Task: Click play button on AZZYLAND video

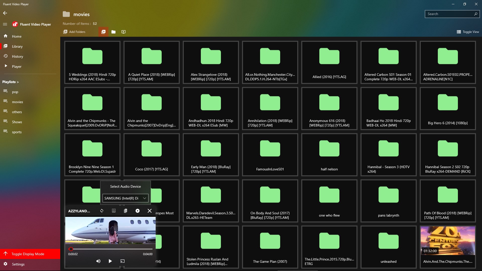Action: click(x=110, y=261)
